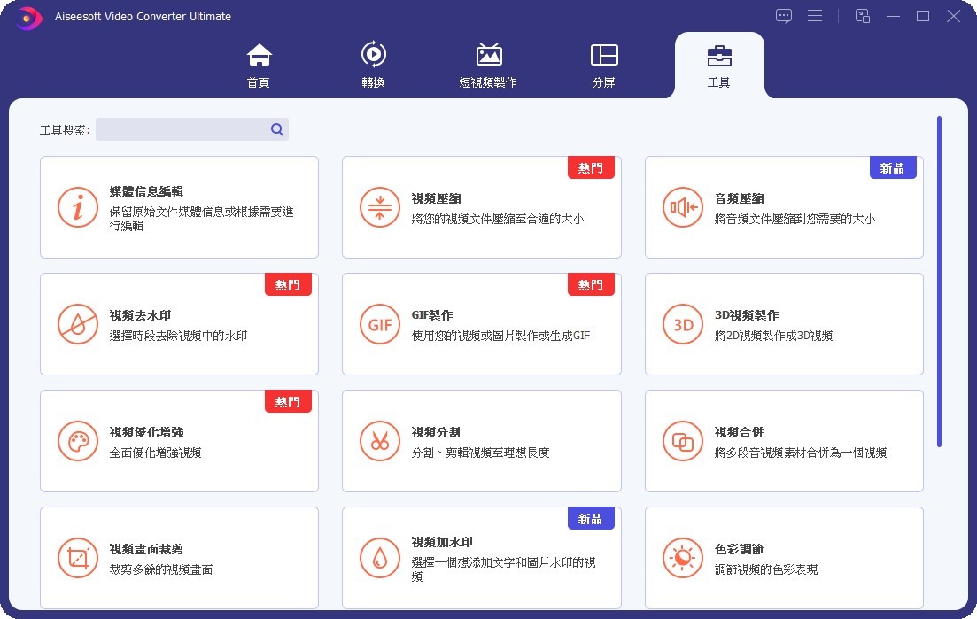
Task: Open the video compress tool icon
Action: (x=380, y=208)
